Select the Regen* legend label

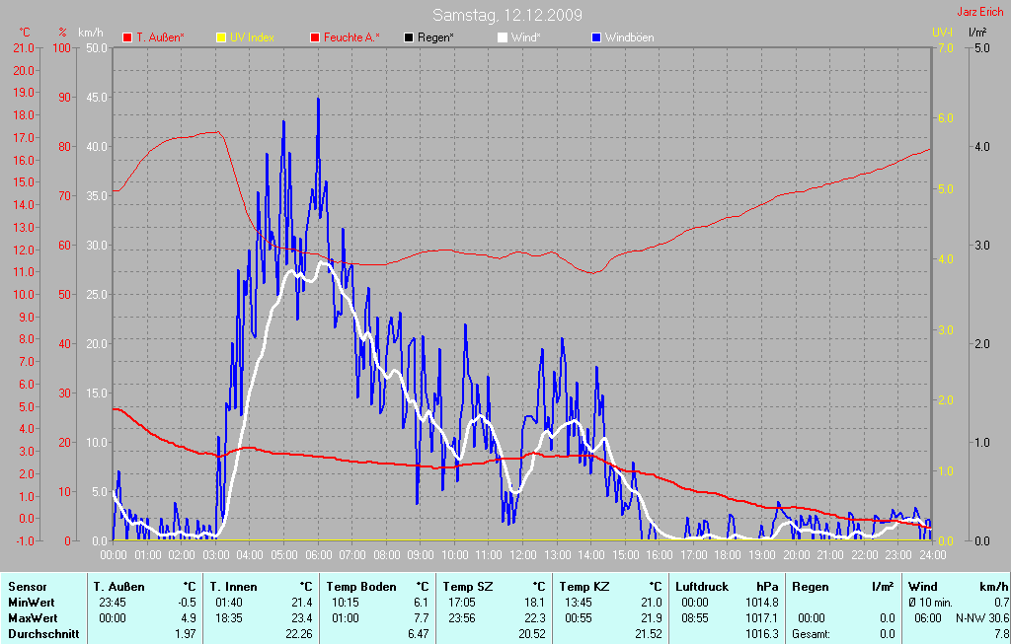[435, 37]
